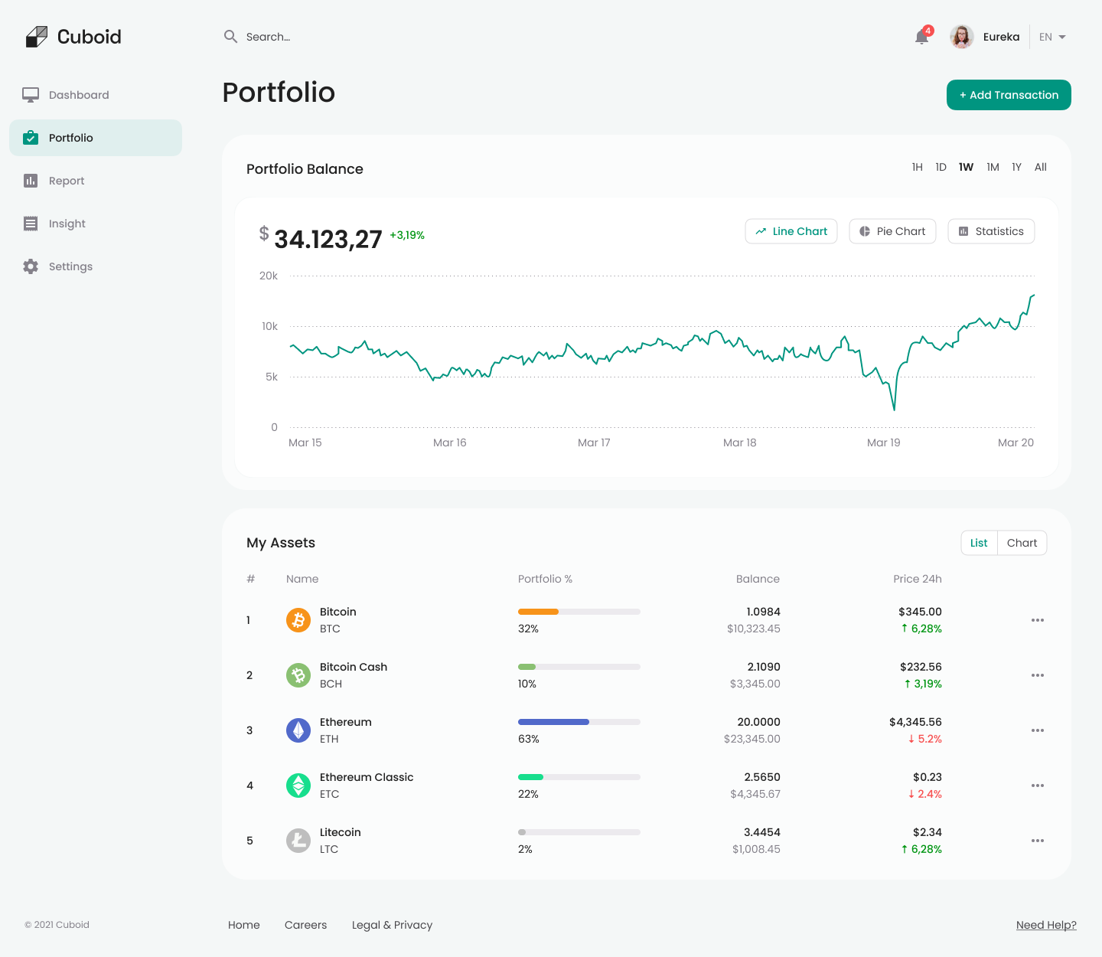Open options menu for Bitcoin Cash row
1102x957 pixels.
[1038, 675]
